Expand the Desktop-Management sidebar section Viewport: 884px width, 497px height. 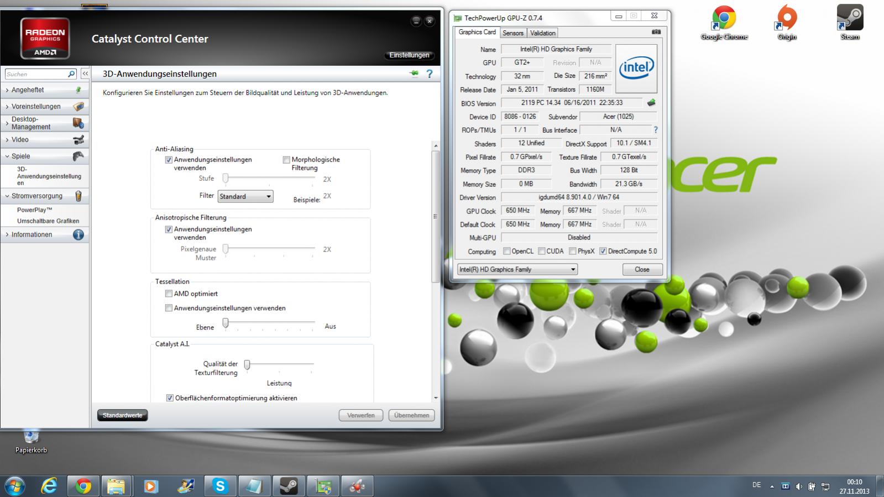pos(44,123)
